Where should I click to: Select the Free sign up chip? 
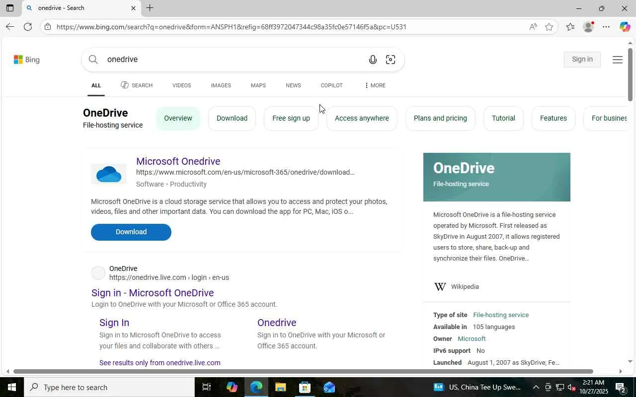[x=291, y=118]
